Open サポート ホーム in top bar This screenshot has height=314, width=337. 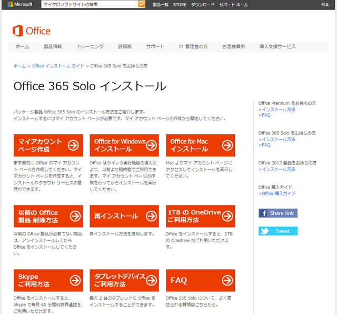point(233,5)
